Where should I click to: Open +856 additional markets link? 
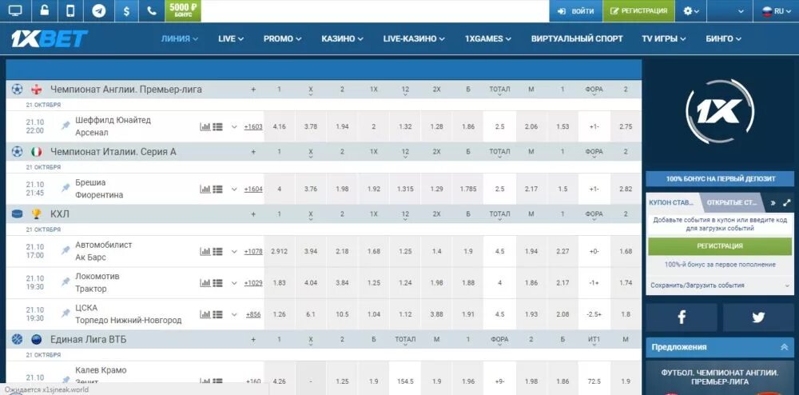tap(253, 314)
